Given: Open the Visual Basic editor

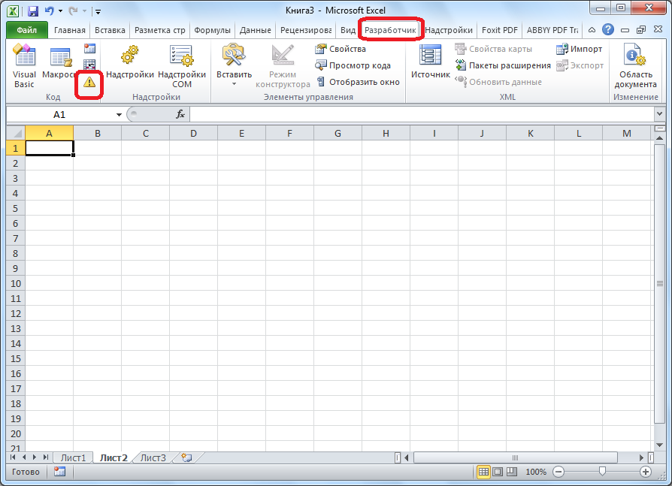Looking at the screenshot, I should 24,66.
